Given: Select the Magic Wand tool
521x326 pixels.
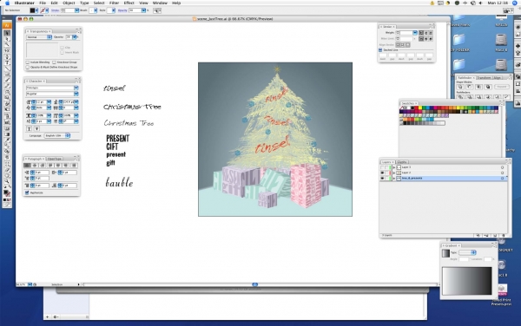Looking at the screenshot, I should (x=7, y=45).
